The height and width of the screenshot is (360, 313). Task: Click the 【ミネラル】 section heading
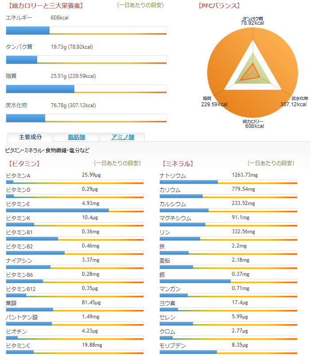click(x=178, y=163)
